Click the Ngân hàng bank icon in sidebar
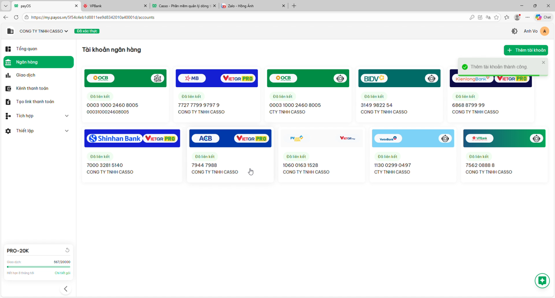This screenshot has width=555, height=298. [x=8, y=62]
